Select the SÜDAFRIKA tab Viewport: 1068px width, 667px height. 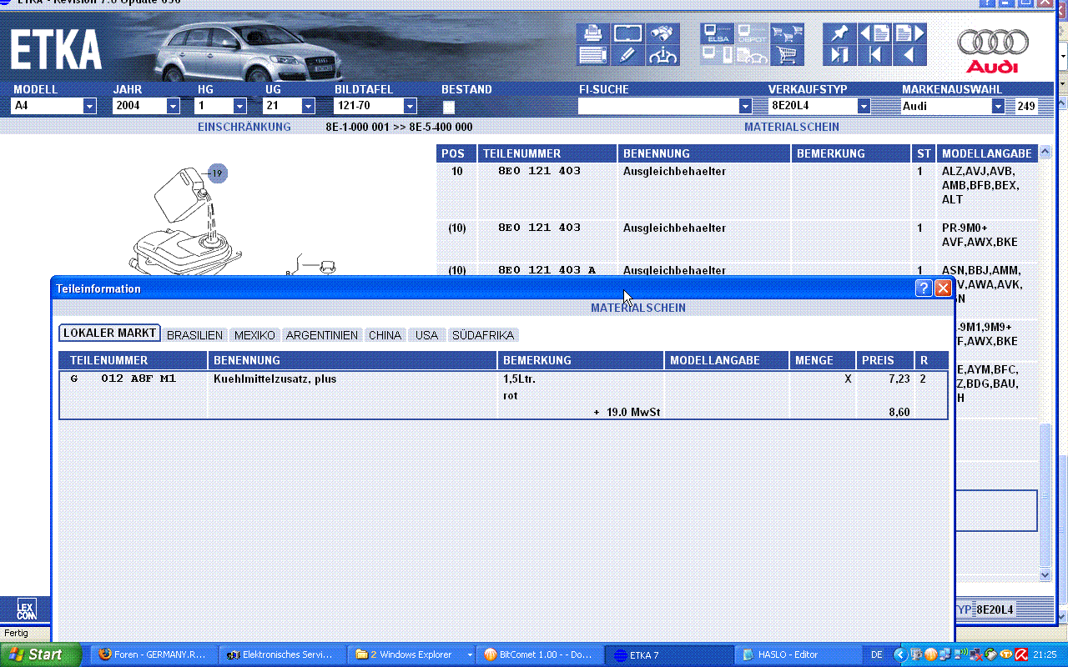coord(482,335)
